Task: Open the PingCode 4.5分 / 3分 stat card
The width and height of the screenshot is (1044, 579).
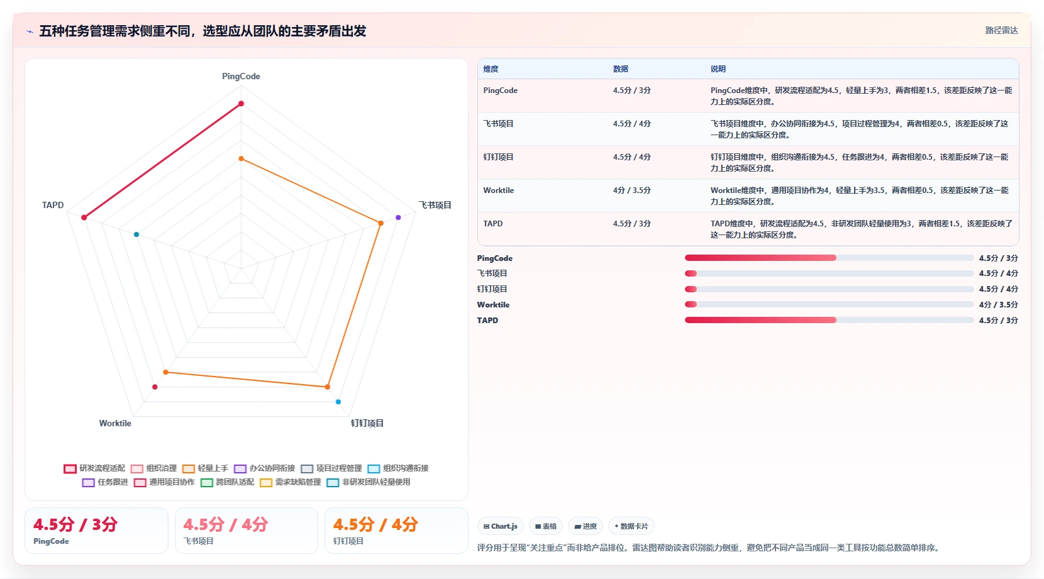Action: point(96,531)
